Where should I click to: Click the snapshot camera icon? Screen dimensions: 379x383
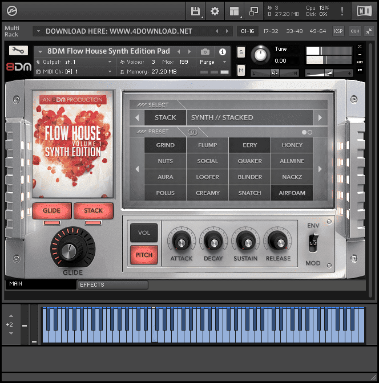tap(205, 52)
